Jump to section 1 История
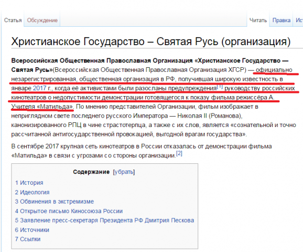 tap(29, 183)
